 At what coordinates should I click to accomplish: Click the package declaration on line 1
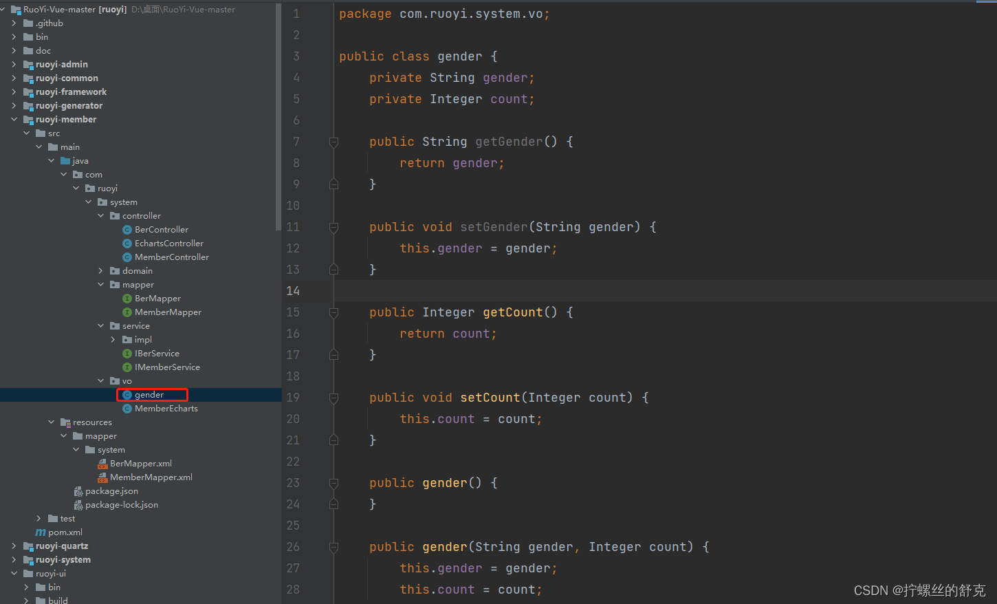[x=444, y=14]
